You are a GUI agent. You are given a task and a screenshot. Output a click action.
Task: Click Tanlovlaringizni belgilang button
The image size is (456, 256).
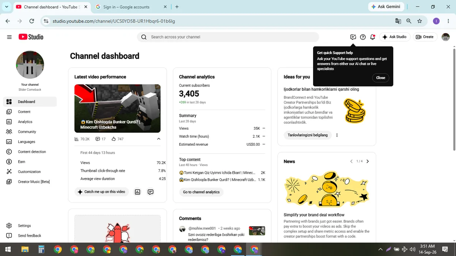tap(308, 135)
